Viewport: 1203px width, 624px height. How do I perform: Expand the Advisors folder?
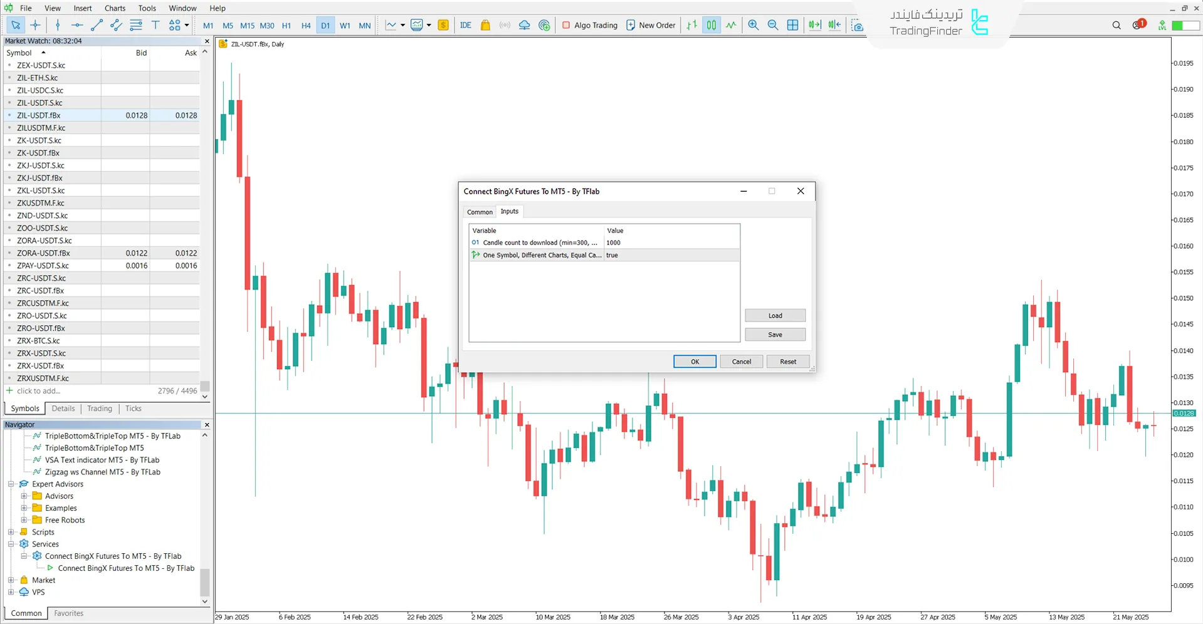24,496
